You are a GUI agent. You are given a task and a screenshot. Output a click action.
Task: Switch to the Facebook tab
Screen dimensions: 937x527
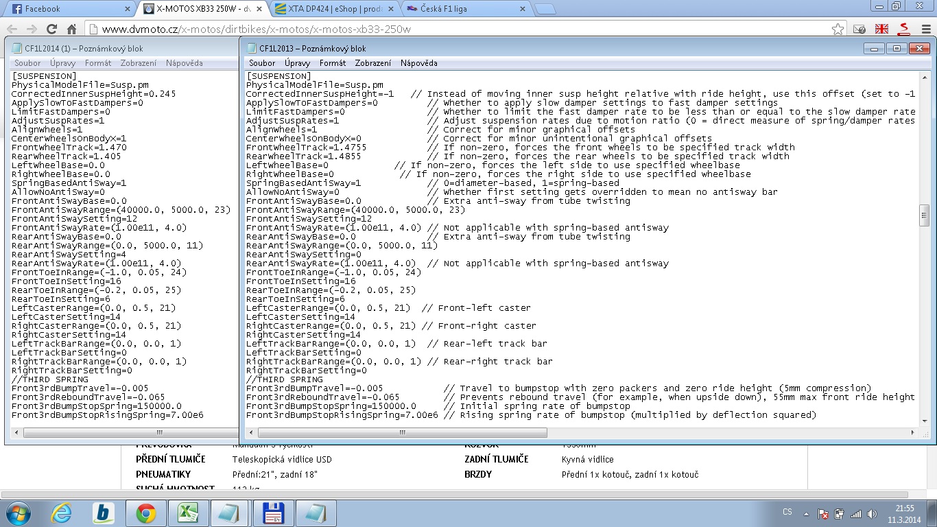(69, 9)
